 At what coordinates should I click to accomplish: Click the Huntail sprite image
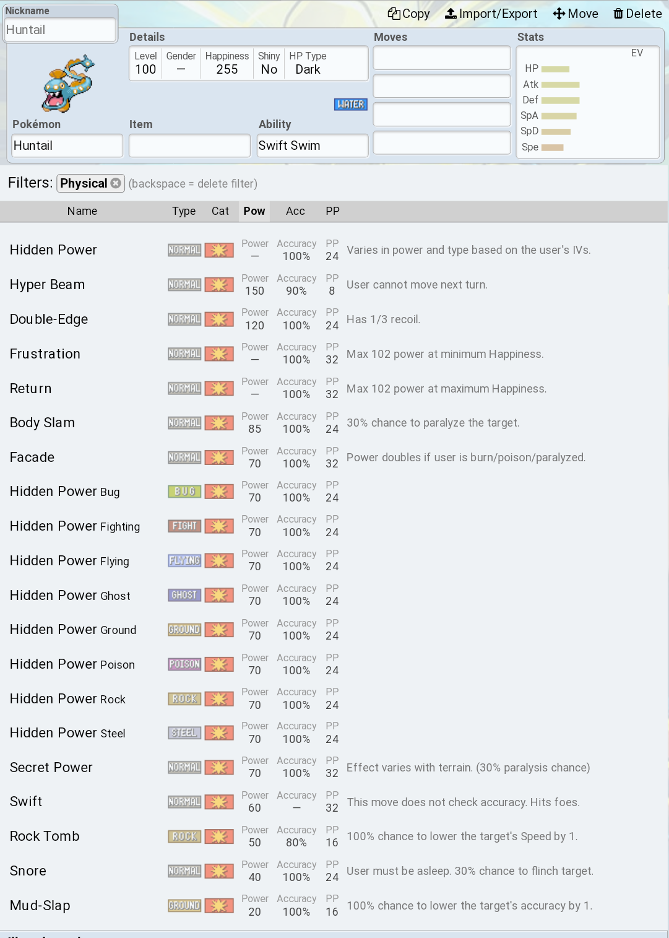pos(68,84)
